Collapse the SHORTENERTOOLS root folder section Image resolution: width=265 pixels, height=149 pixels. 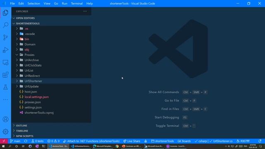(51, 24)
